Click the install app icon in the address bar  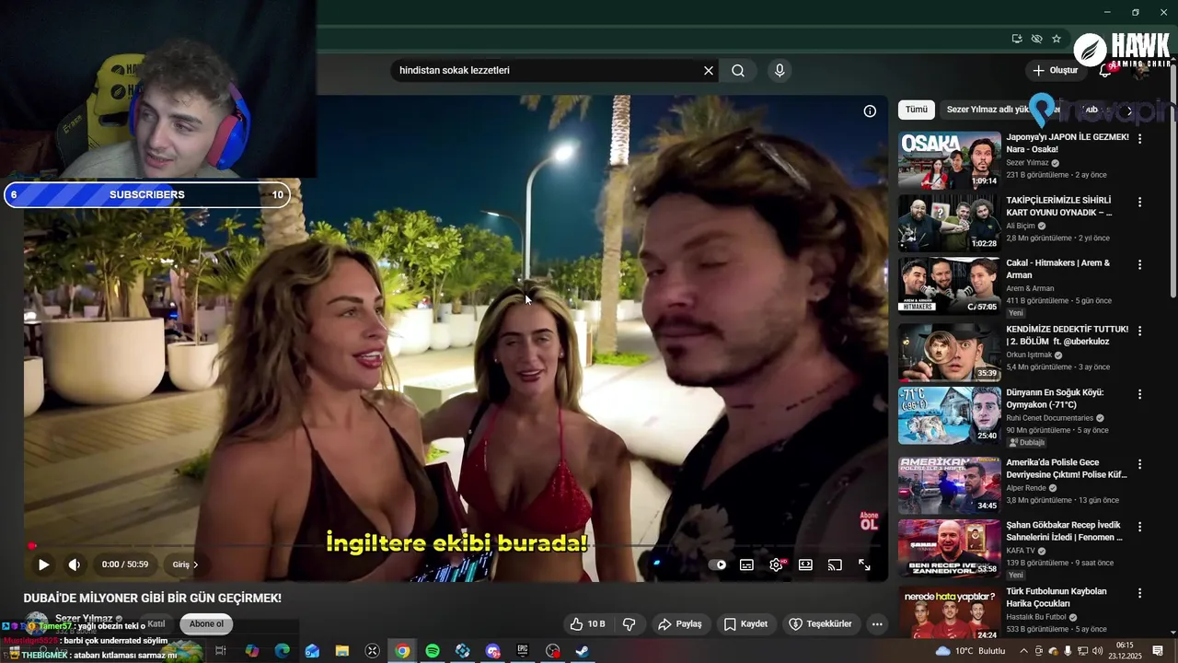click(1017, 39)
